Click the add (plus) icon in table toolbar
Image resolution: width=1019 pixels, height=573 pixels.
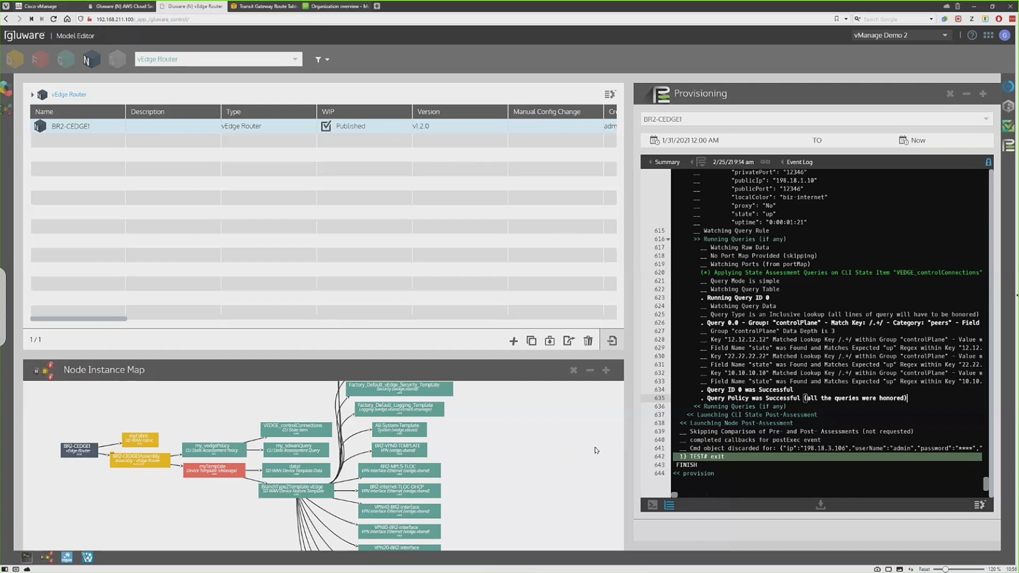point(513,341)
